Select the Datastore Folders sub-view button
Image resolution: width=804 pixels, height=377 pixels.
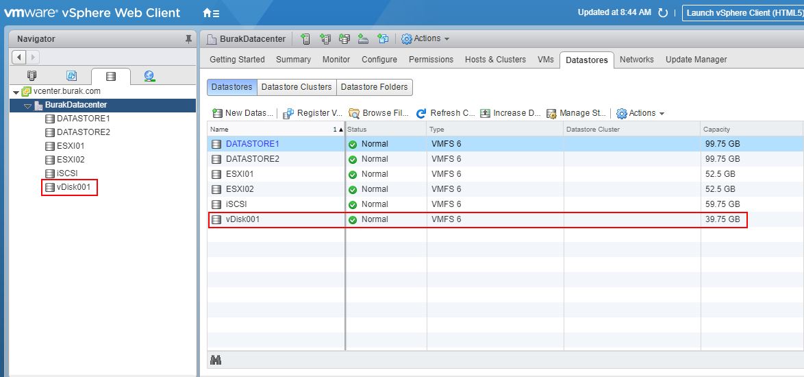tap(375, 87)
